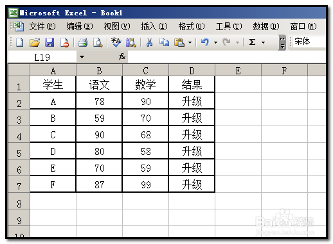333x244 pixels.
Task: Click the greyed Redo arrow icon
Action: click(226, 42)
